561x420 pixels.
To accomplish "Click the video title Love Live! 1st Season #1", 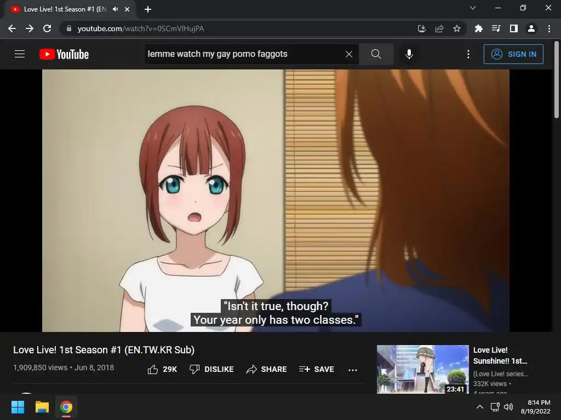I will click(104, 350).
